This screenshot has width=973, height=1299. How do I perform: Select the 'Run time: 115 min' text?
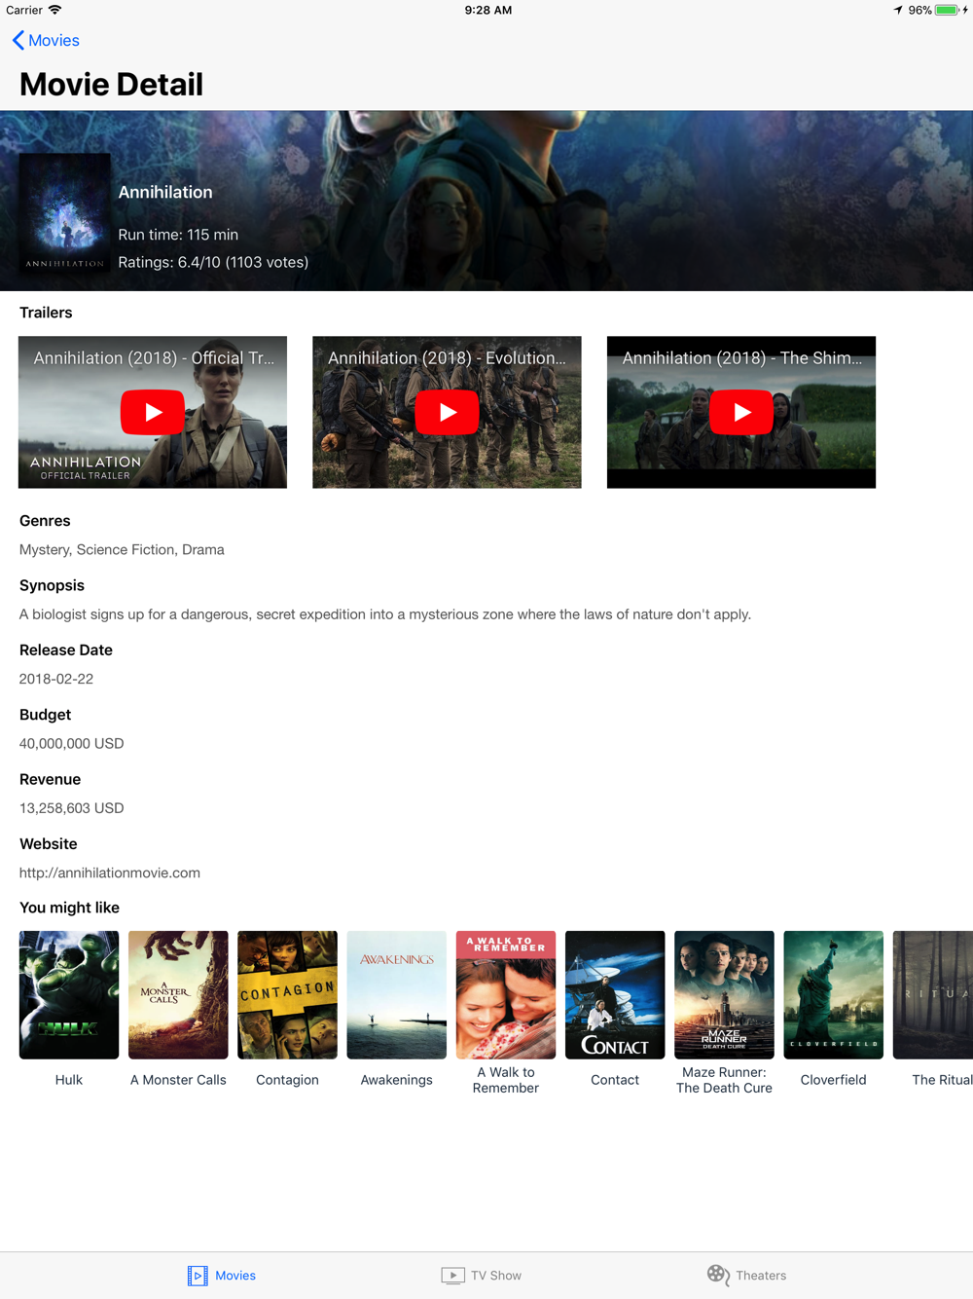tap(178, 235)
